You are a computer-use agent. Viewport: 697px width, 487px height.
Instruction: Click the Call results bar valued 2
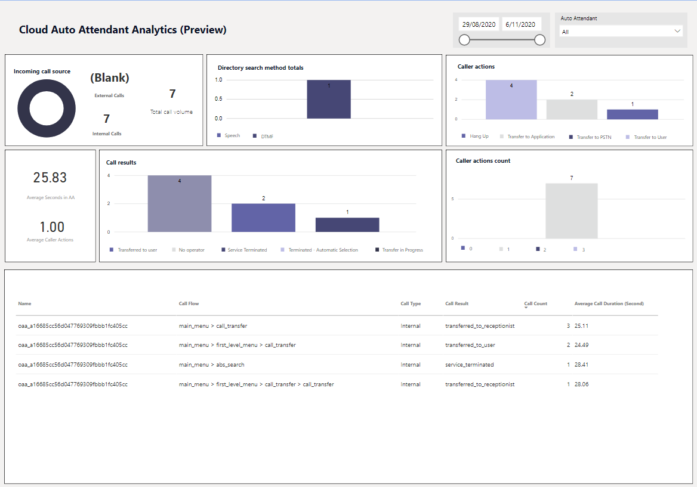(x=263, y=218)
